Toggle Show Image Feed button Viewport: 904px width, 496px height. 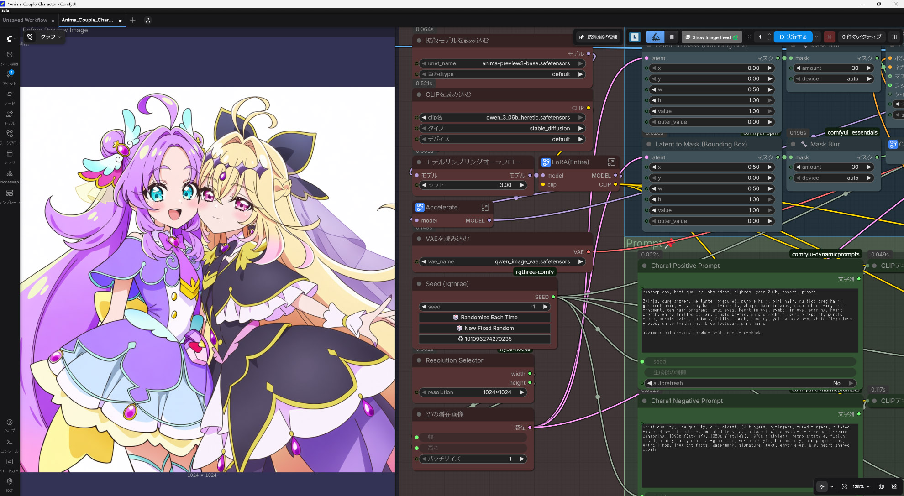(x=712, y=37)
